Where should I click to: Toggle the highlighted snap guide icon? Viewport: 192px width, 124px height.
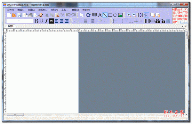tap(147, 15)
